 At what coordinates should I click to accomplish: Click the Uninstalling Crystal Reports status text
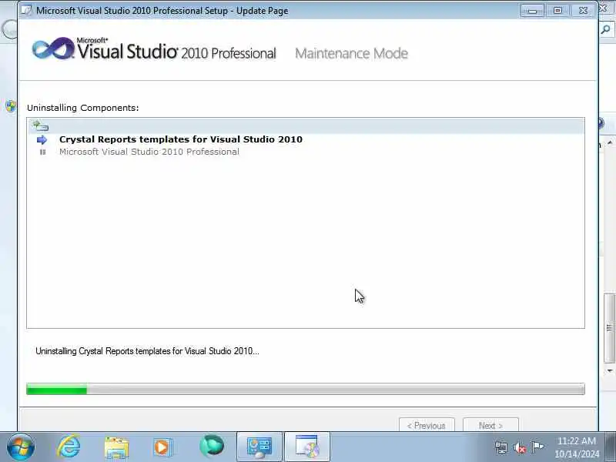pyautogui.click(x=147, y=351)
